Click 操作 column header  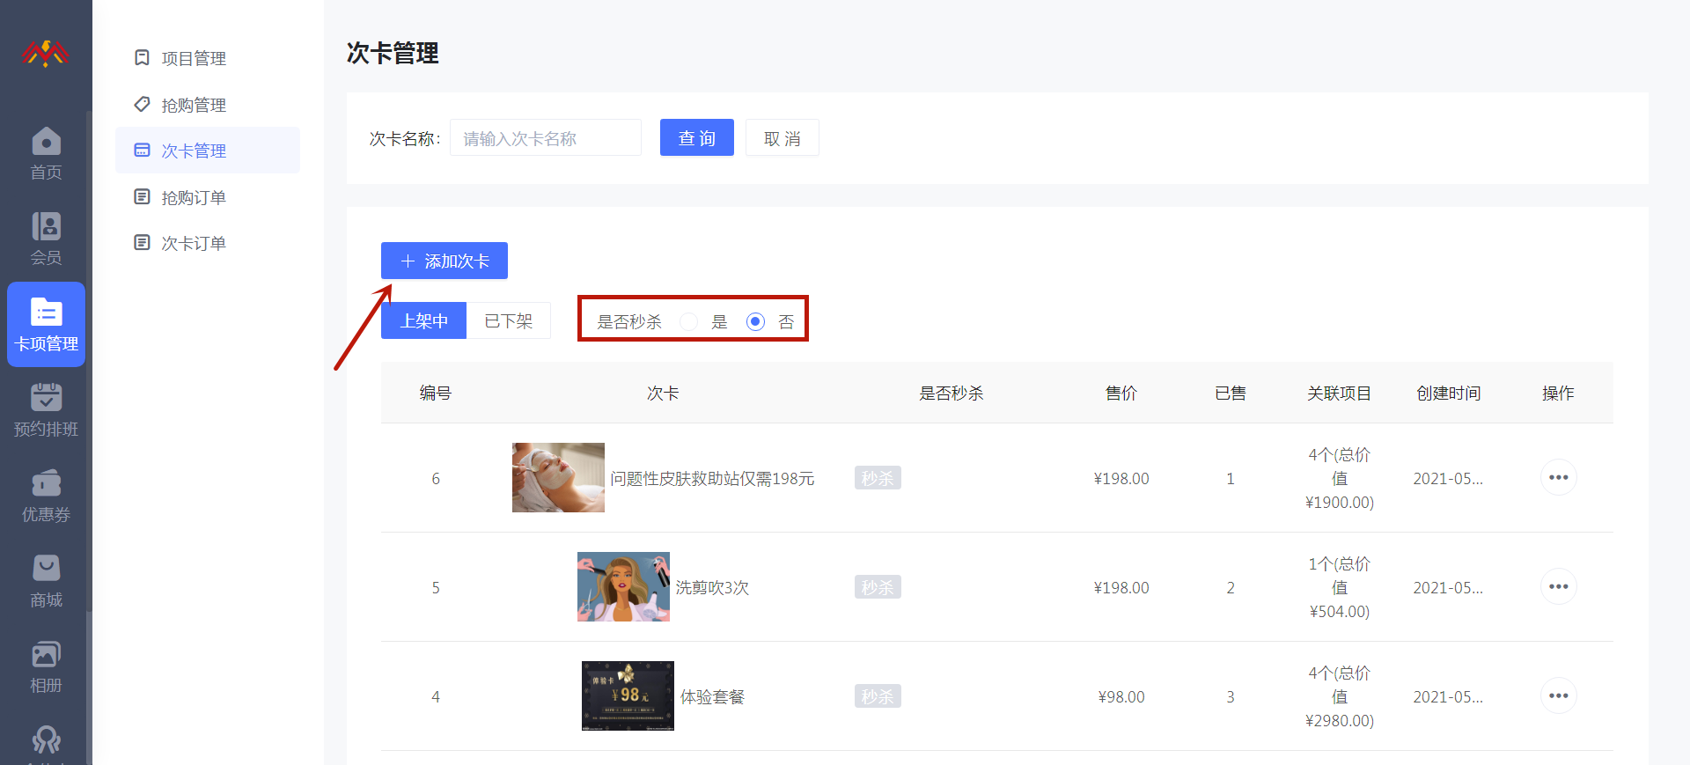click(1557, 393)
